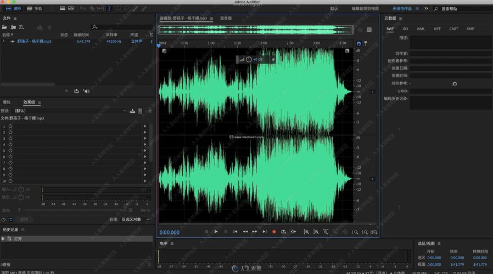Save the effects rack preset
The height and width of the screenshot is (274, 493).
click(x=132, y=111)
